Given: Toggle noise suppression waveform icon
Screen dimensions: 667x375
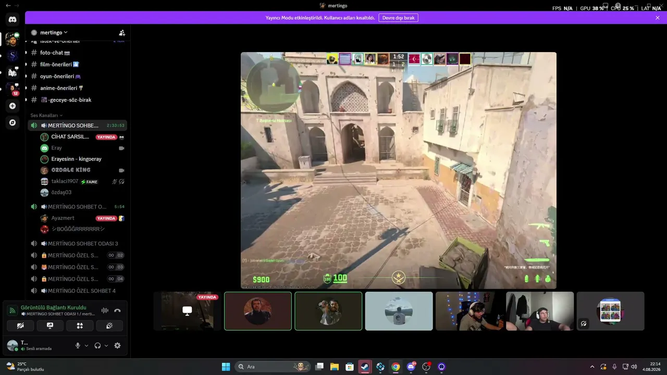Looking at the screenshot, I should tap(105, 310).
